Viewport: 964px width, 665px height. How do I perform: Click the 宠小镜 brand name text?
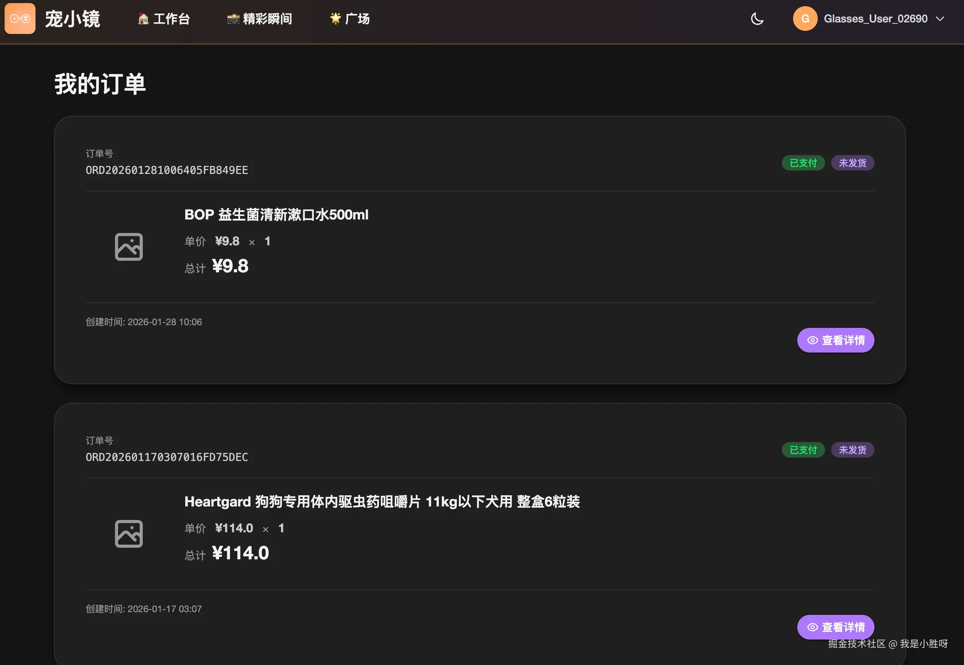coord(73,19)
